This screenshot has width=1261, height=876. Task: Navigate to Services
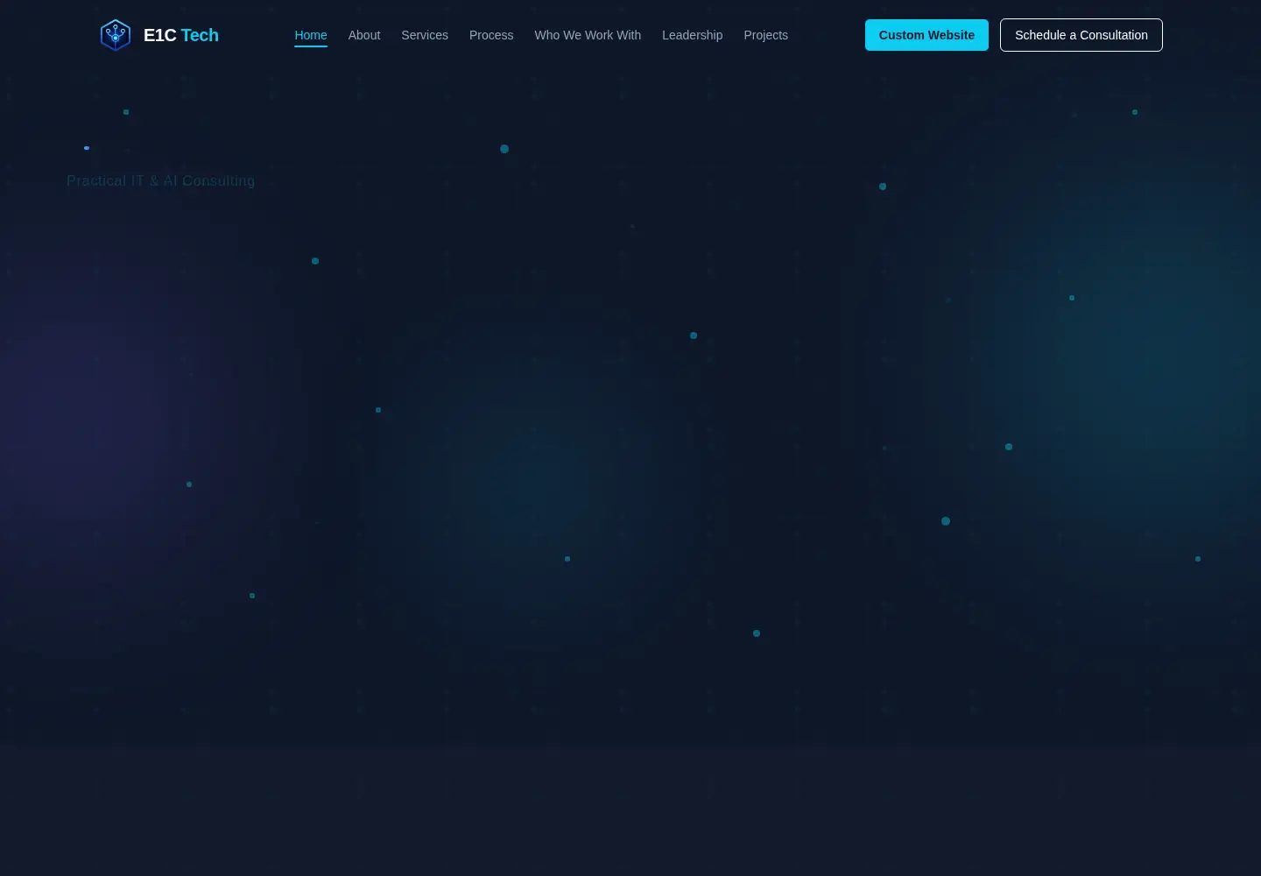(425, 35)
